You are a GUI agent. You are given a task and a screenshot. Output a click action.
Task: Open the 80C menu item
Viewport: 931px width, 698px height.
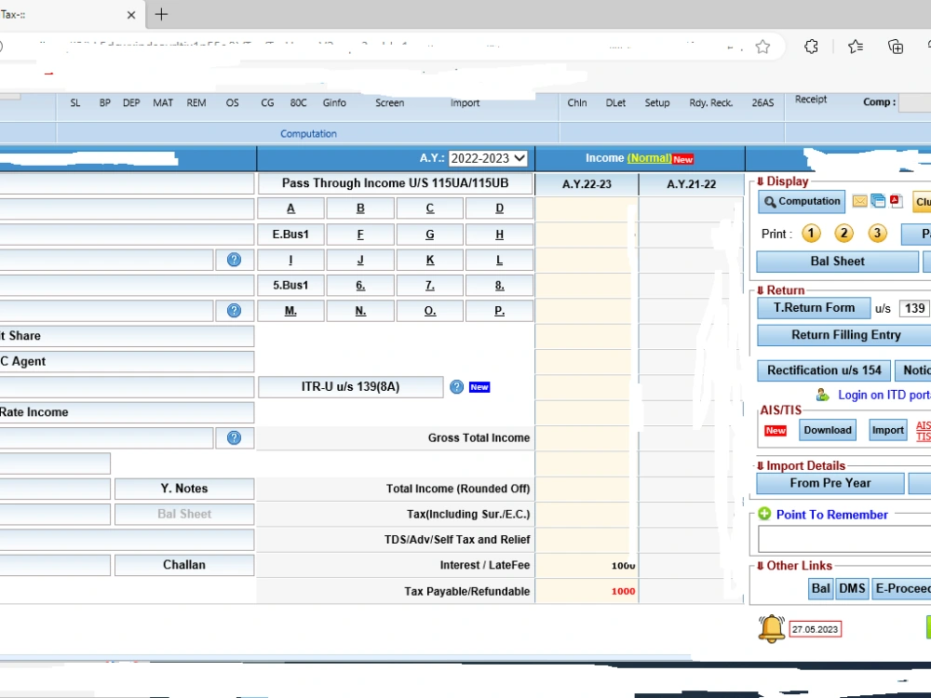point(298,102)
